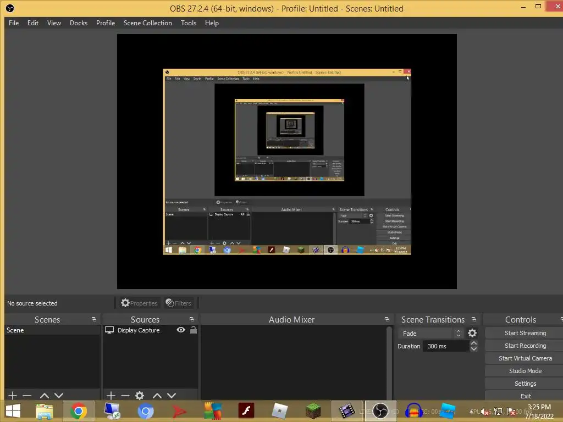Click Start Recording button
The height and width of the screenshot is (422, 563).
coord(525,346)
